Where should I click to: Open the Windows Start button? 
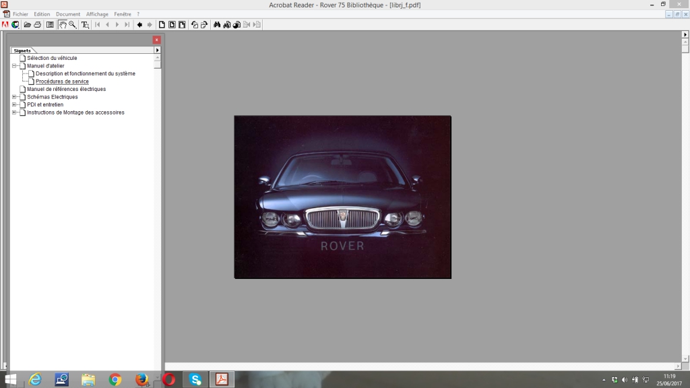[10, 379]
